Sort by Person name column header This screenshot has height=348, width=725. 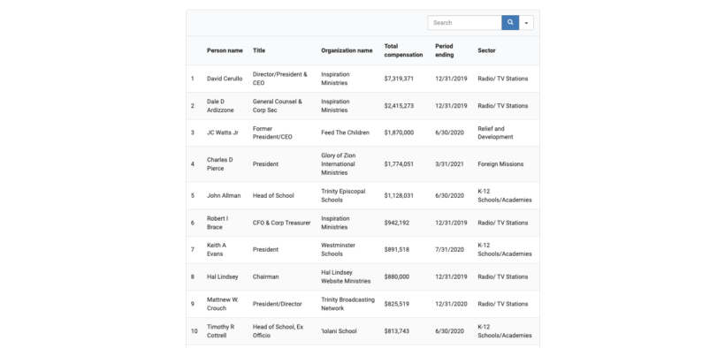coord(225,50)
